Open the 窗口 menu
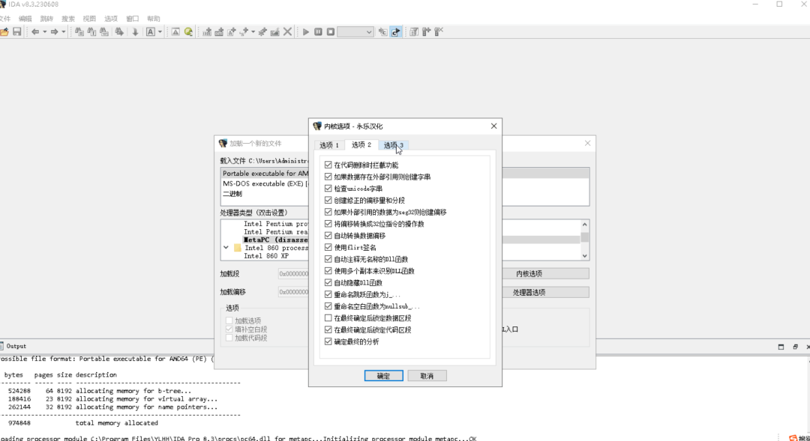 (x=133, y=19)
